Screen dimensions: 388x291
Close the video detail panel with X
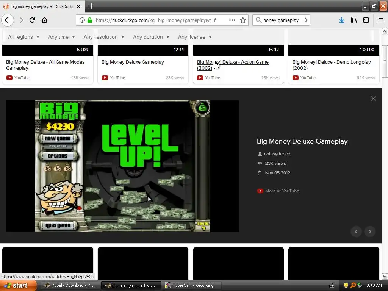[373, 99]
